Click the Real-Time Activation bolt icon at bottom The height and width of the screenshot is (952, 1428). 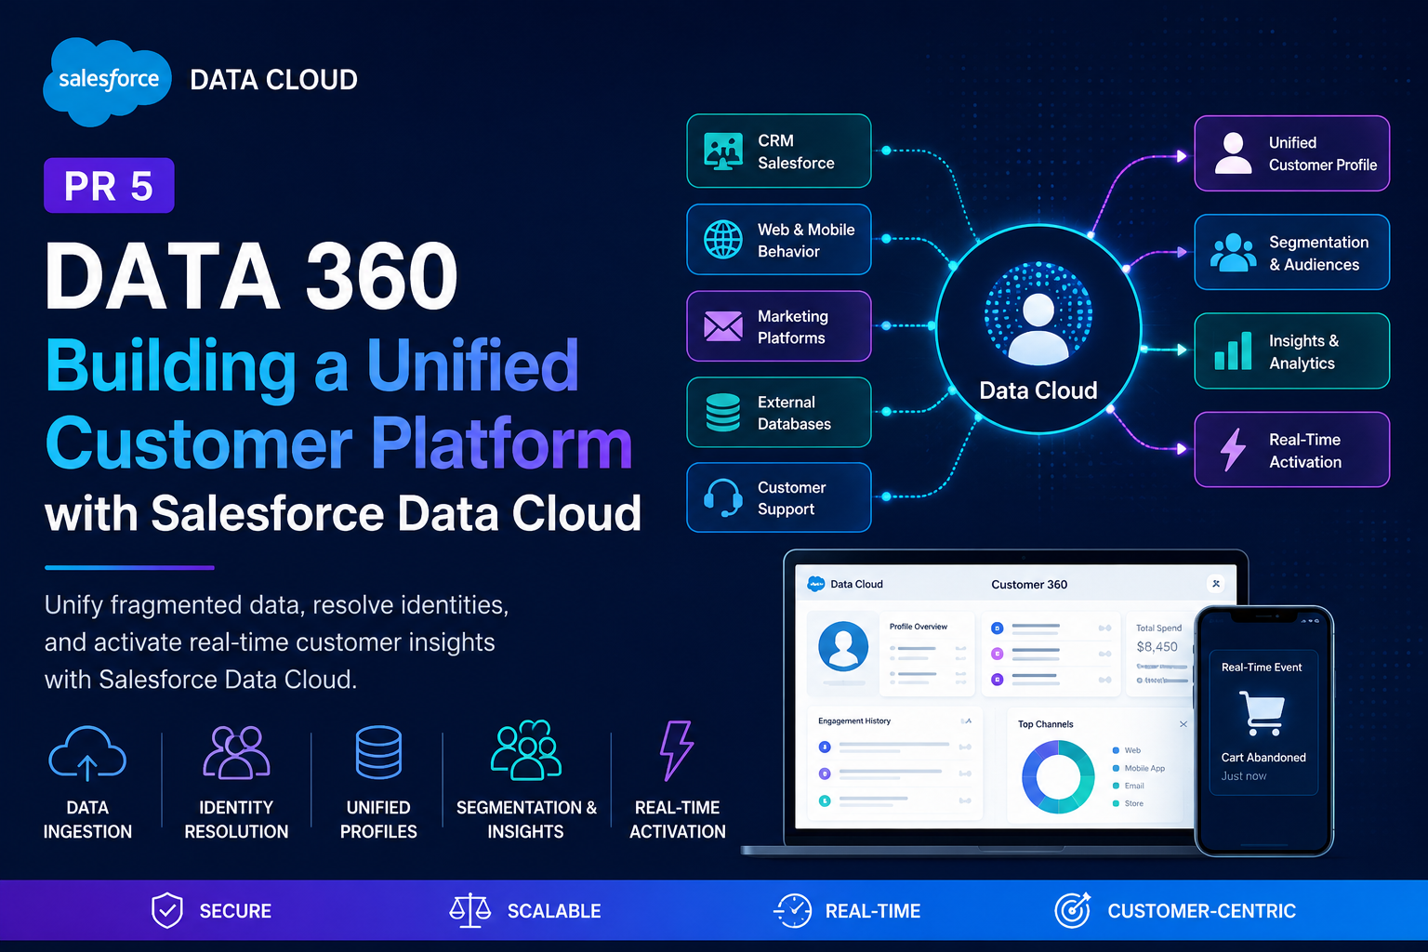(x=677, y=750)
